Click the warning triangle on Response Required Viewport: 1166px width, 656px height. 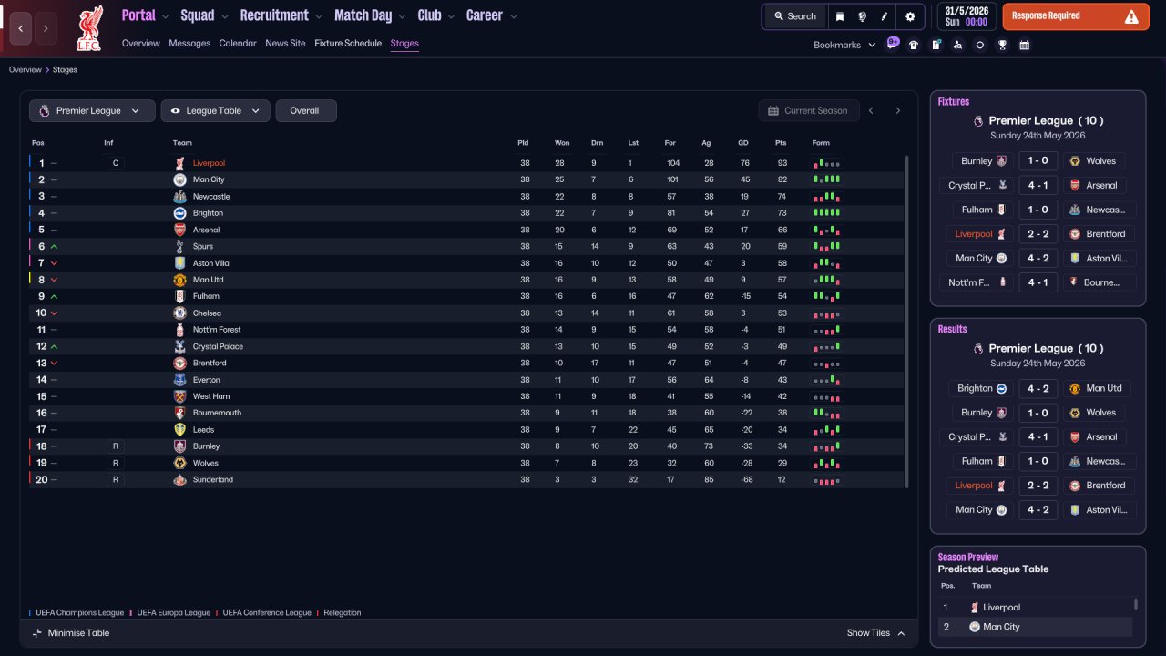1131,16
